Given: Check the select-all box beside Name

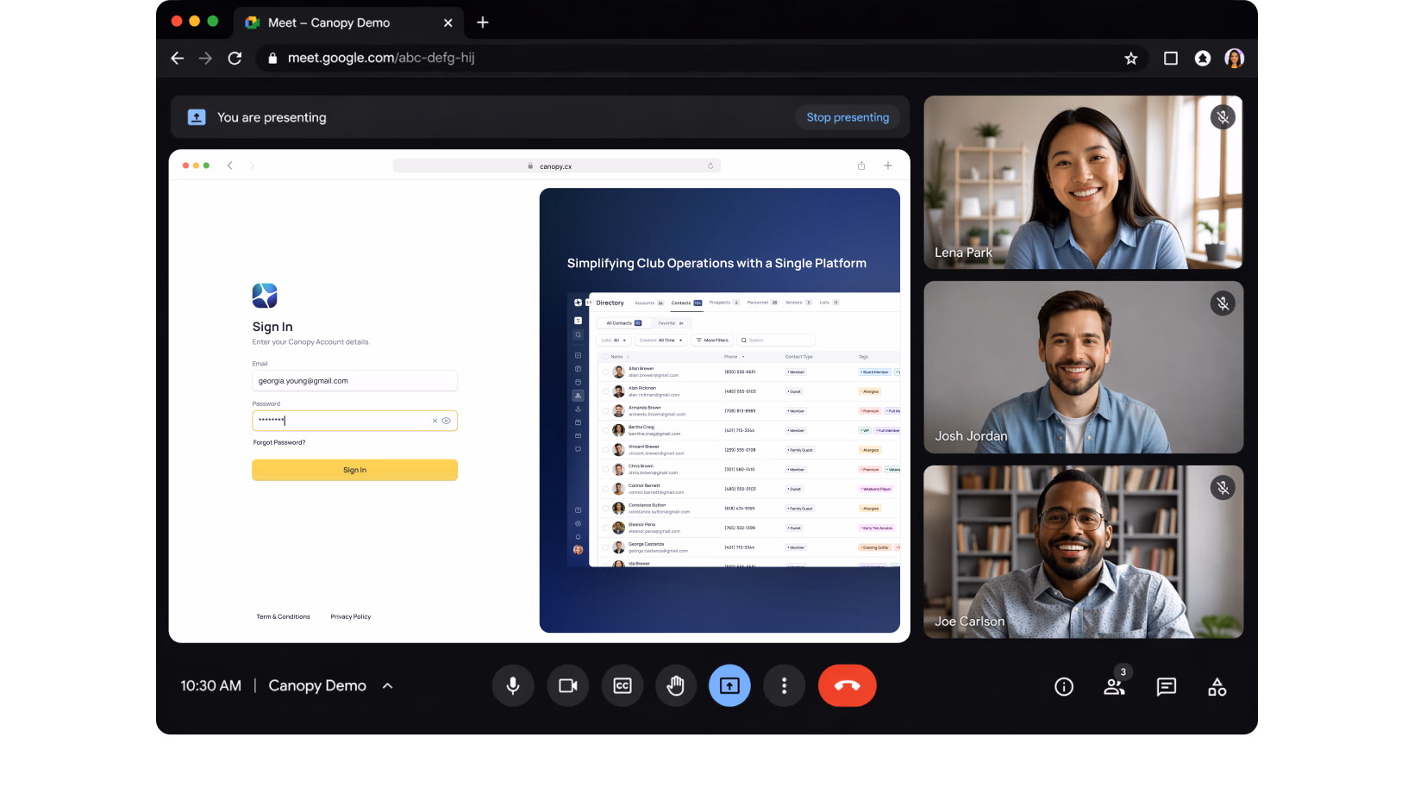Looking at the screenshot, I should click(x=606, y=357).
